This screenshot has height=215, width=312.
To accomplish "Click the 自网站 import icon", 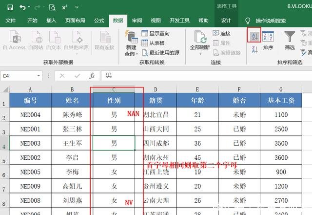I will pos(36,40).
